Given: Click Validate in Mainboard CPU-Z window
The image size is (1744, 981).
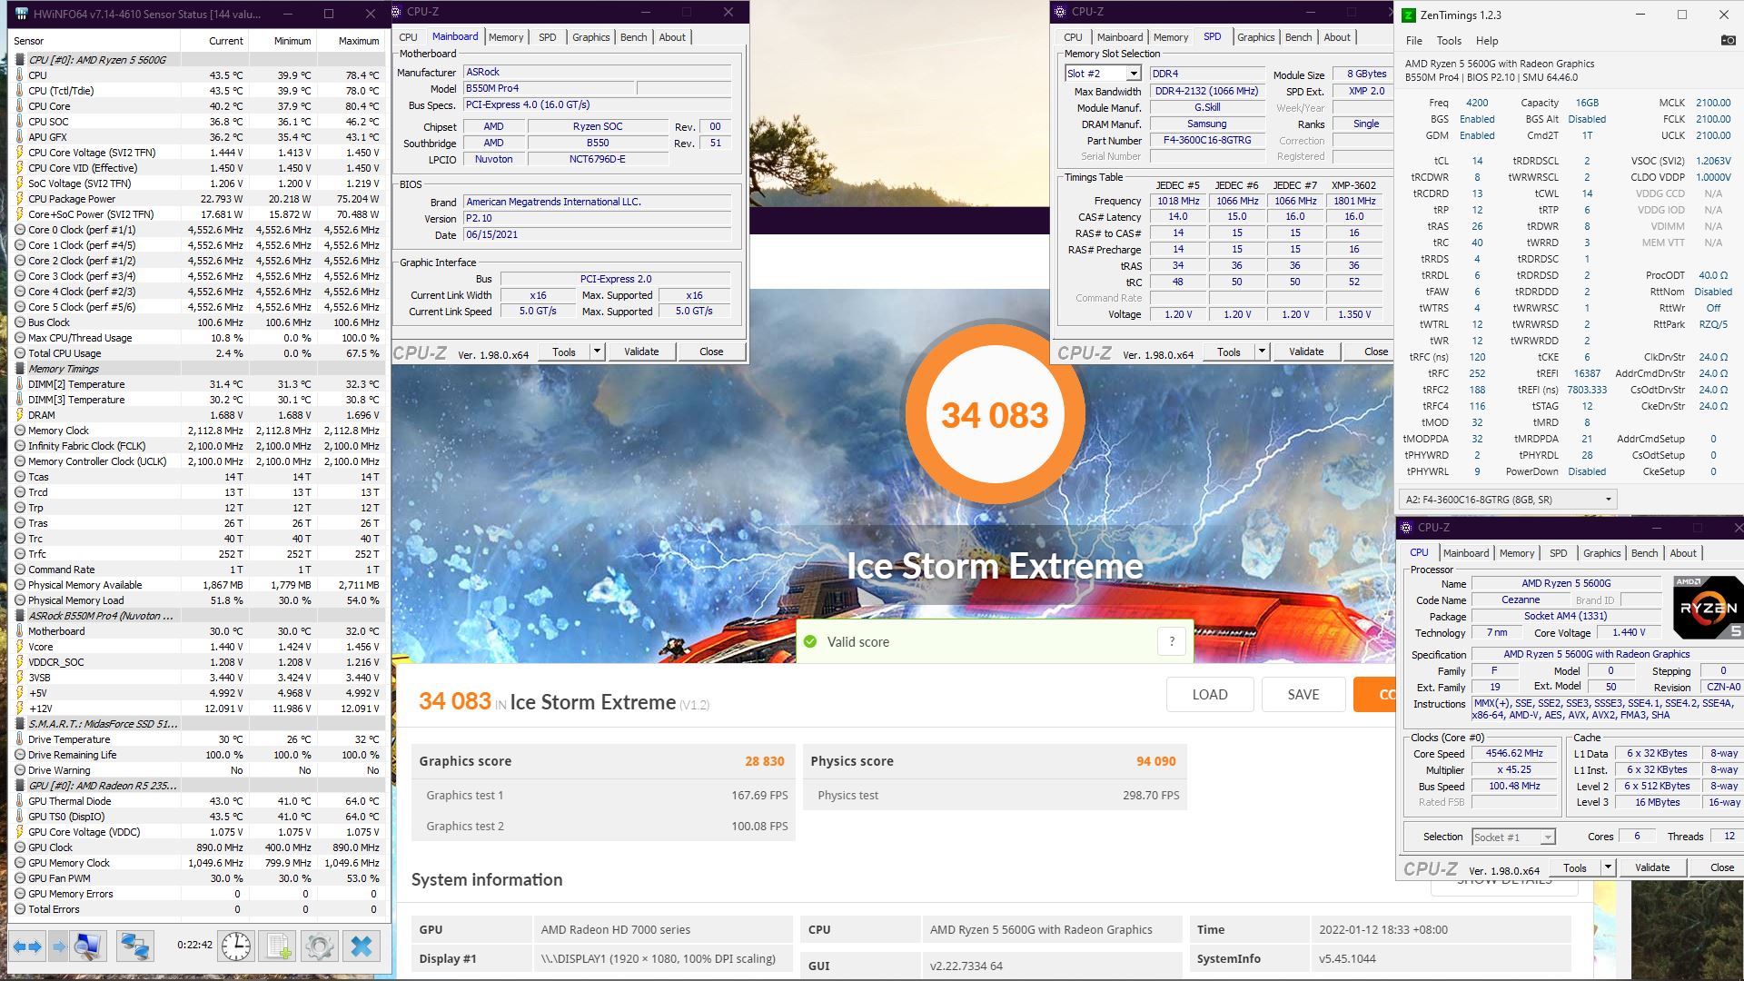Looking at the screenshot, I should (641, 352).
